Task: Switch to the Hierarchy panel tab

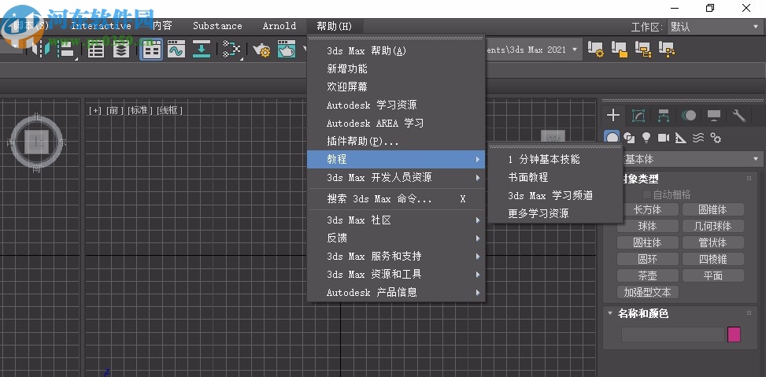Action: coord(664,116)
